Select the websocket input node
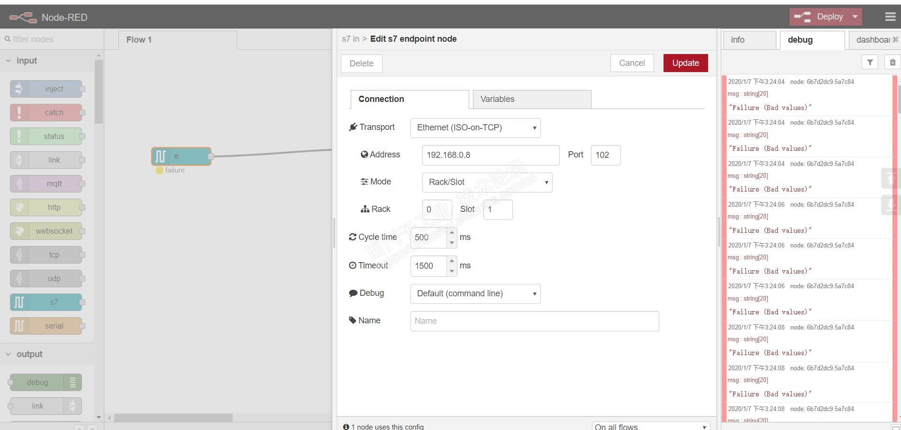This screenshot has height=430, width=901. click(46, 231)
